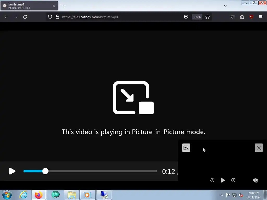The width and height of the screenshot is (267, 200).
Task: Open the clock showing 7:46 PM
Action: 254,195
